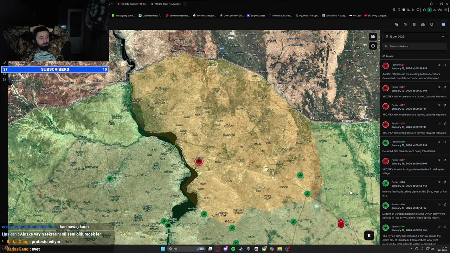
Task: Open a new browser tab with plus
Action: pyautogui.click(x=185, y=4)
